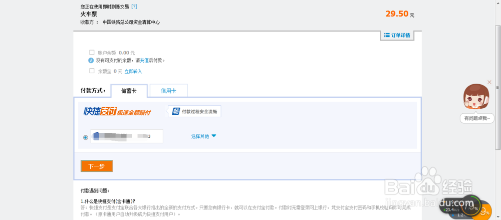Screen dimensions: 501x220
Task: Switch to the 储蓄卡 tab
Action: (129, 91)
